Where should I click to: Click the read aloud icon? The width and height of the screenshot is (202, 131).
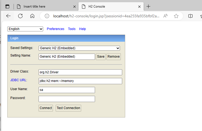tap(165, 16)
